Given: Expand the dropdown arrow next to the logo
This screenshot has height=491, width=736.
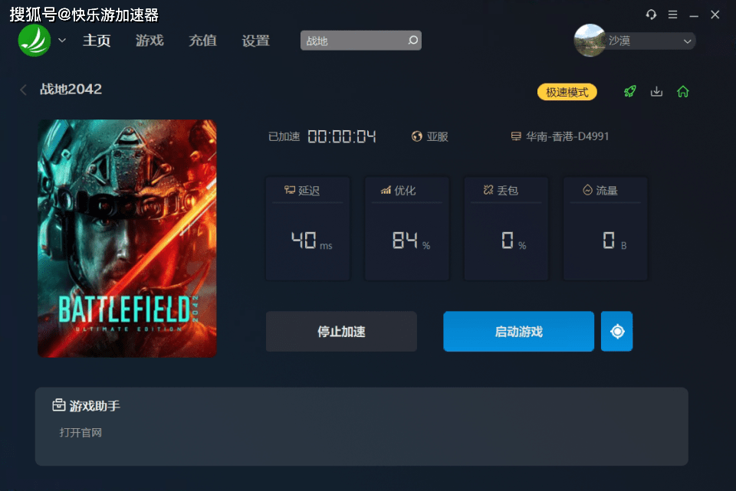Looking at the screenshot, I should (62, 41).
